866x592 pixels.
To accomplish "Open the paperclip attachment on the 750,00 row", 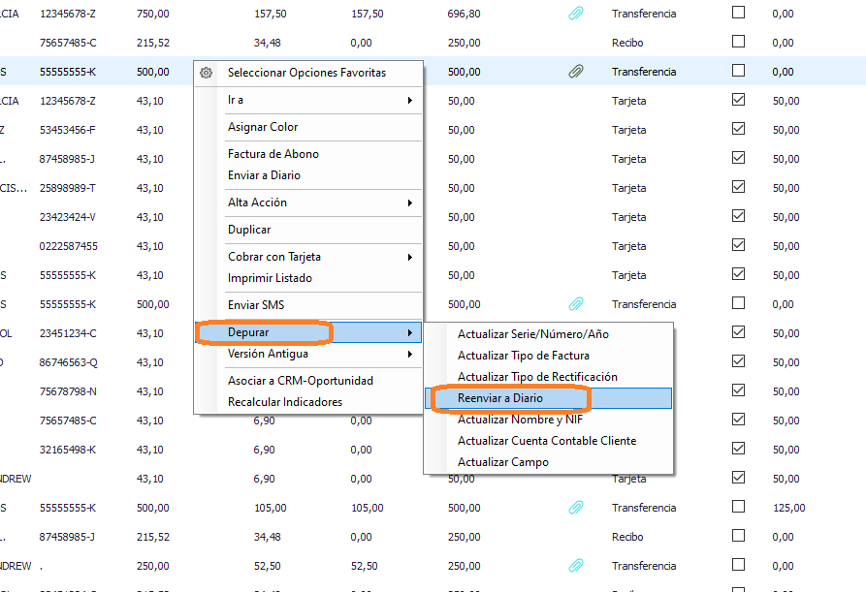I will pyautogui.click(x=575, y=14).
